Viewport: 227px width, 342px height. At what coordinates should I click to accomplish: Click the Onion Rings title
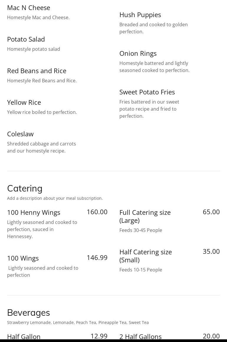138,53
